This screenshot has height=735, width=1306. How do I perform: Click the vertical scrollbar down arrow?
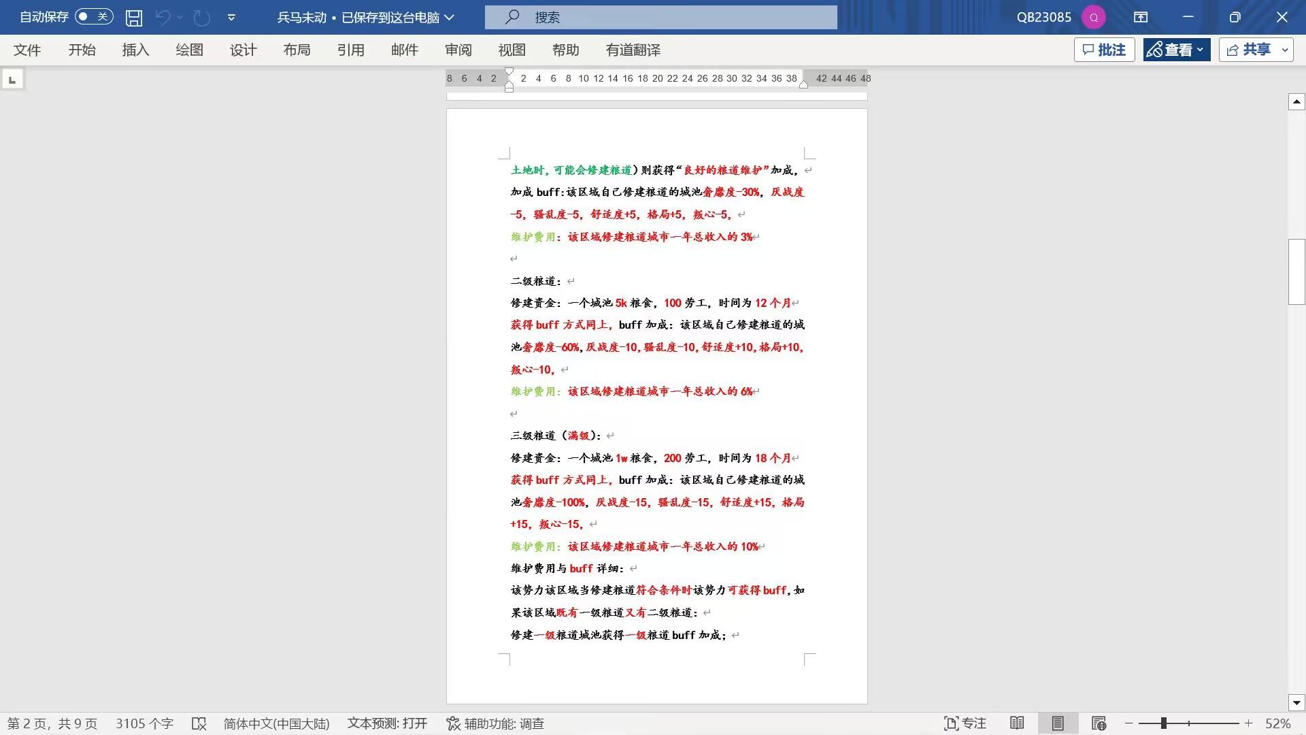[1296, 702]
